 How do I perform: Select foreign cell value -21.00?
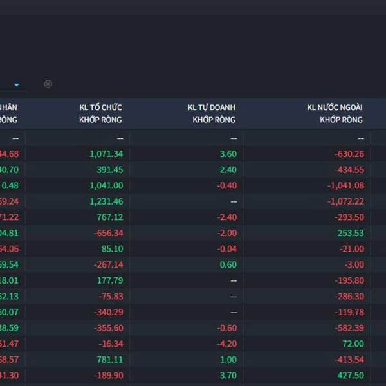[x=352, y=248]
